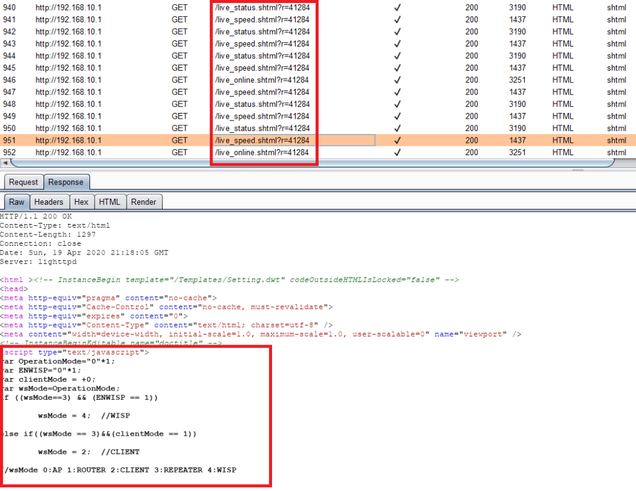Switch to the Request tab
Screen dimensions: 636x491
click(23, 182)
